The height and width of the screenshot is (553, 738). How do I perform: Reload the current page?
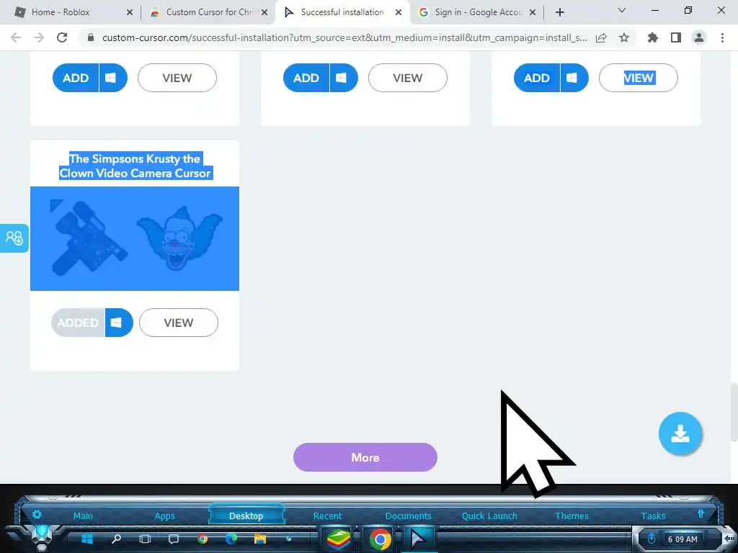click(62, 37)
